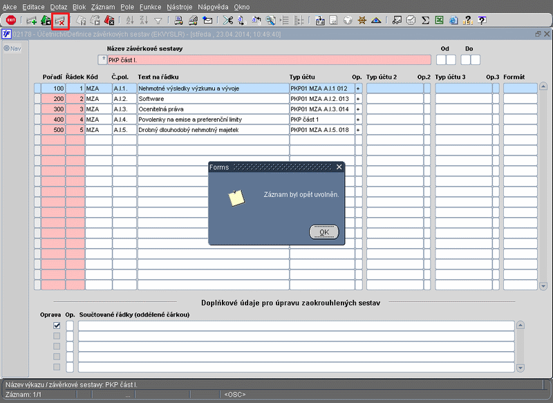Screen dimensions: 553x403
Task: Open the Nápověda menu
Action: point(213,7)
